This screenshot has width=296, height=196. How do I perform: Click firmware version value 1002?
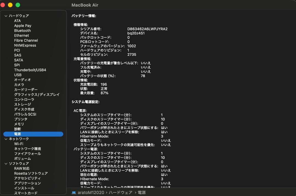click(x=131, y=46)
